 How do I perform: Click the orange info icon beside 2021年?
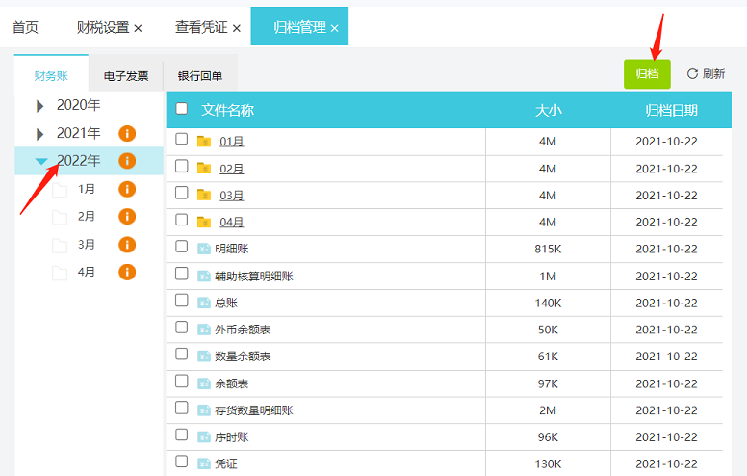coord(127,133)
